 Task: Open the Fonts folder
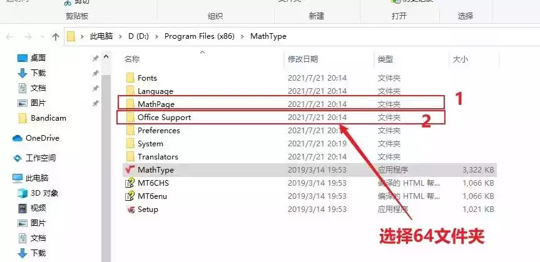(147, 78)
